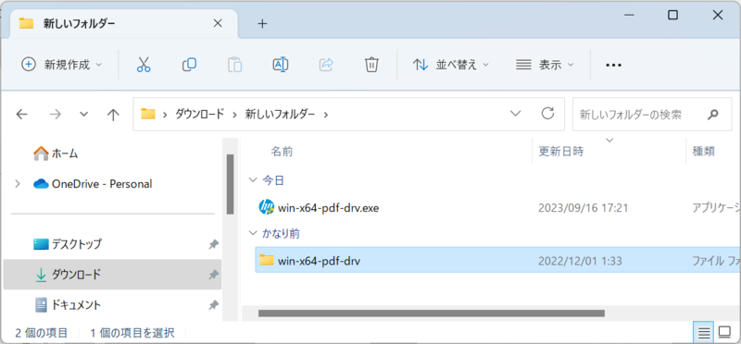Click the Share icon in toolbar
741x344 pixels.
click(x=326, y=65)
